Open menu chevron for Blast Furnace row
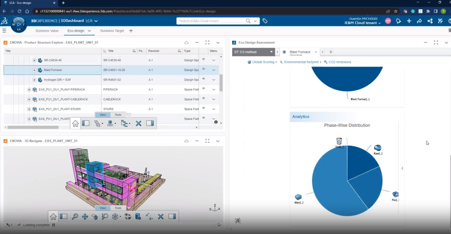This screenshot has width=451, height=234. (214, 70)
